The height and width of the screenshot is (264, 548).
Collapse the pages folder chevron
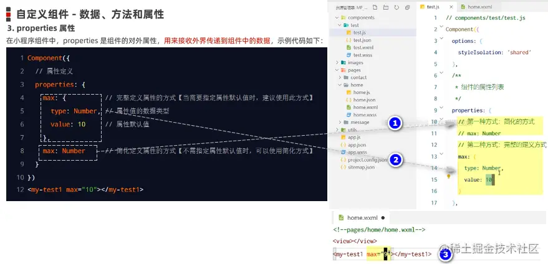click(x=337, y=70)
